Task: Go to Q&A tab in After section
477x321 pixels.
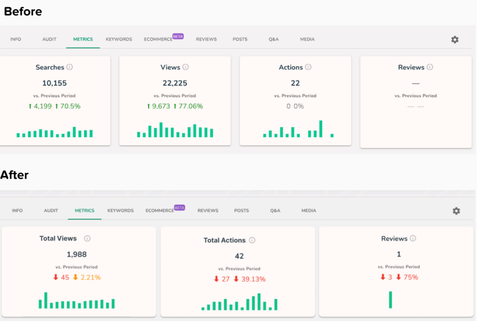Action: coord(275,211)
